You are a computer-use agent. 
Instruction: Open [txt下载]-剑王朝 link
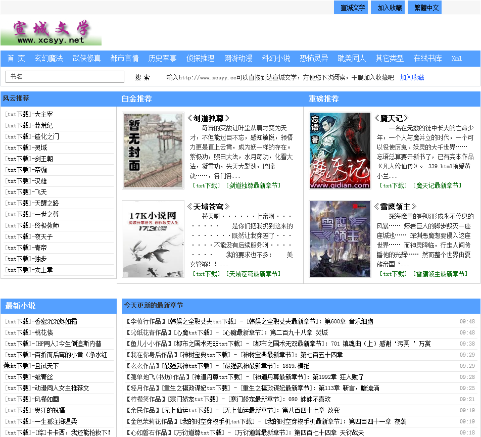(x=29, y=159)
